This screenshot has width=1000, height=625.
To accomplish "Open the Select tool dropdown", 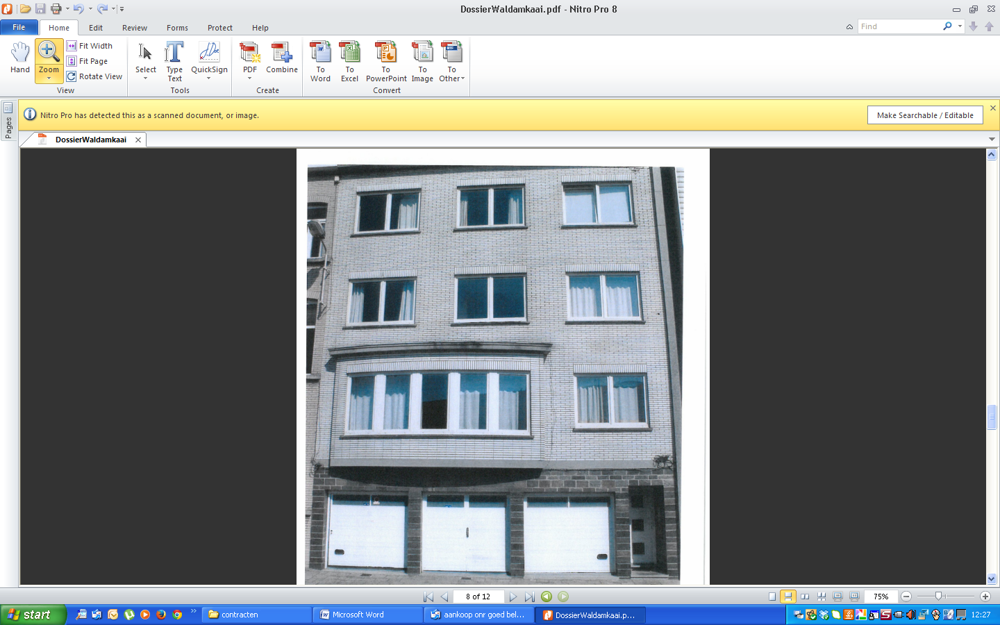I will click(146, 78).
